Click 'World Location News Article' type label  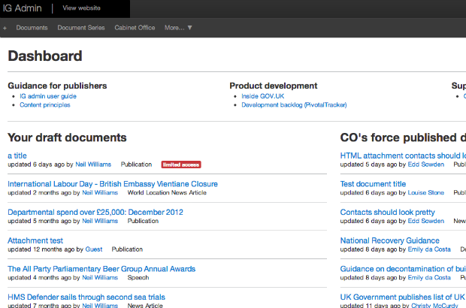tap(167, 192)
